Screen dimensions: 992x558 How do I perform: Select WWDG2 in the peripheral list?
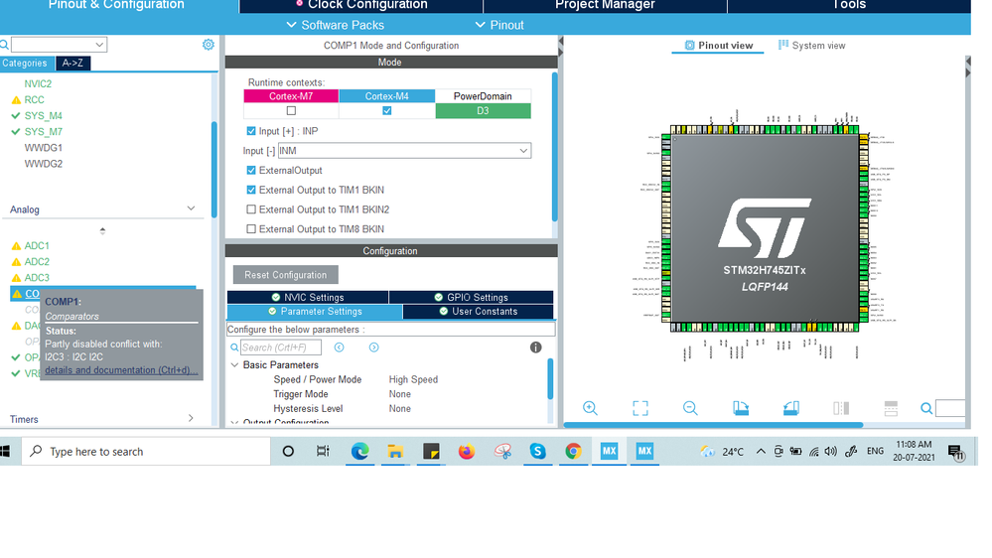pos(43,164)
